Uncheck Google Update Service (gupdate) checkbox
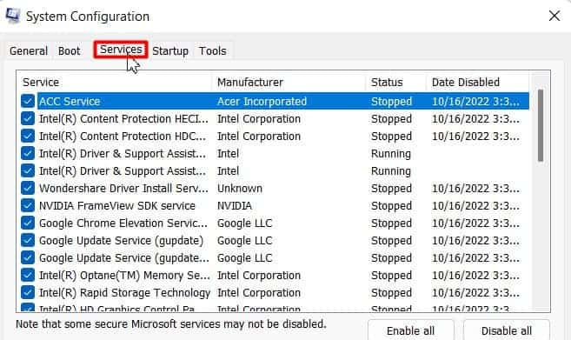The height and width of the screenshot is (340, 571). pos(28,240)
